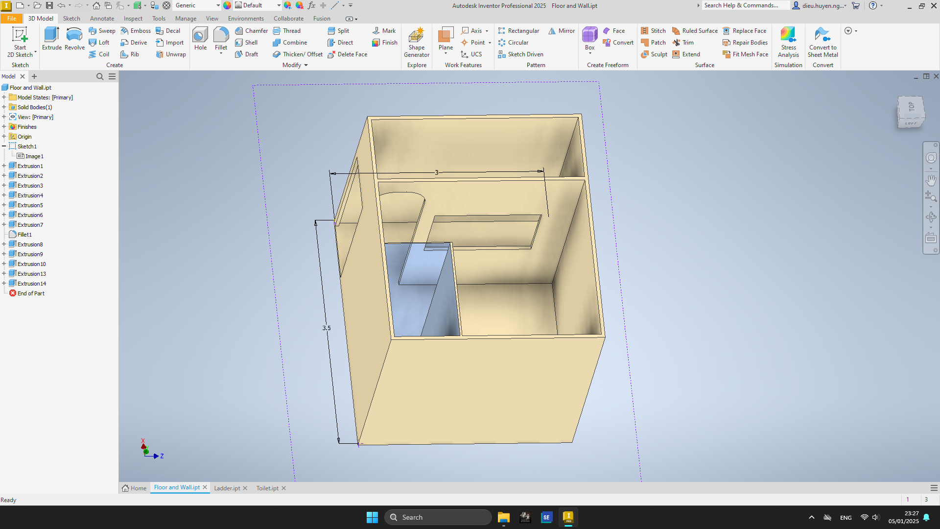
Task: Open Stress Analysis simulation
Action: point(788,42)
